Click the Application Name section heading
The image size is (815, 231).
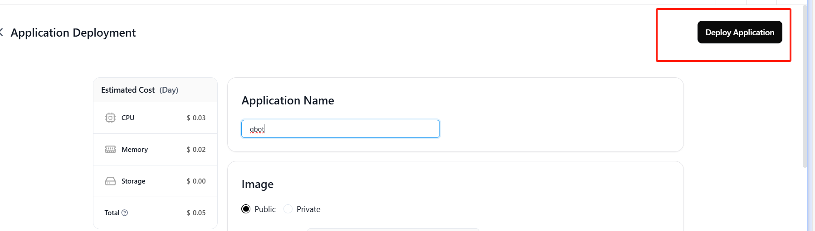coord(288,101)
